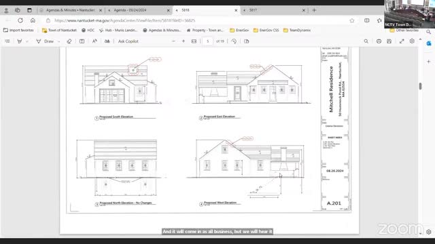The image size is (435, 244).
Task: Open the browser profile icon
Action: (6, 10)
